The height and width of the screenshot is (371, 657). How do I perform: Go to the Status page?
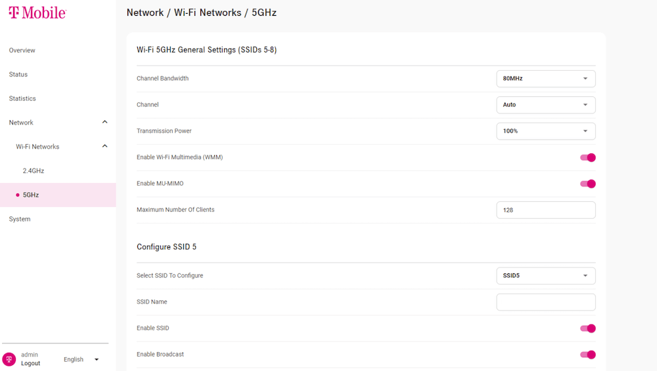click(x=18, y=75)
